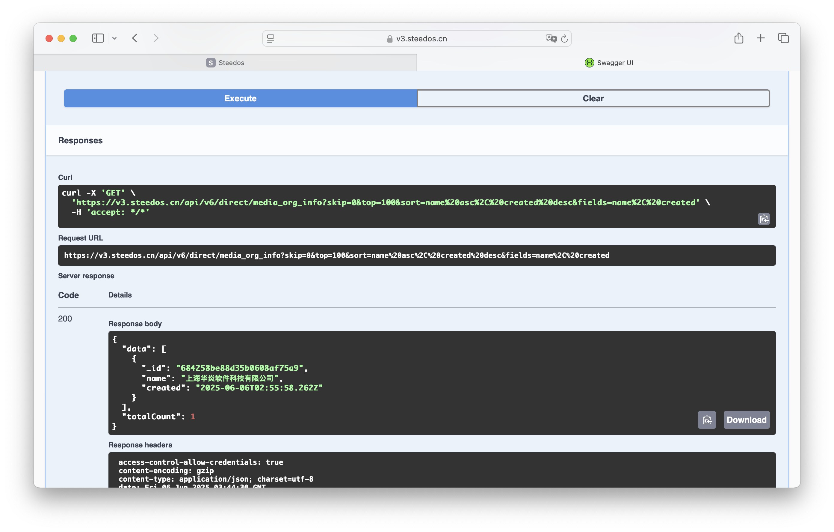Switch to the Steedos tab
Viewport: 834px width, 532px height.
click(225, 63)
